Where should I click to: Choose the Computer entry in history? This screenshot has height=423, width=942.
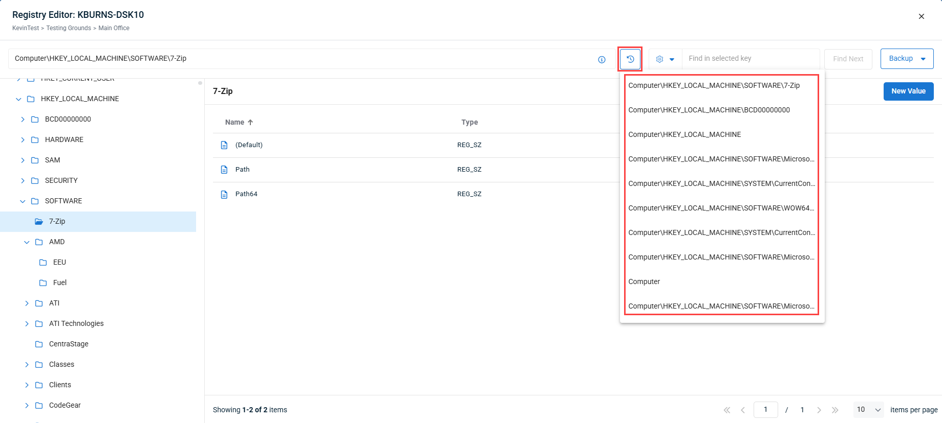point(644,281)
